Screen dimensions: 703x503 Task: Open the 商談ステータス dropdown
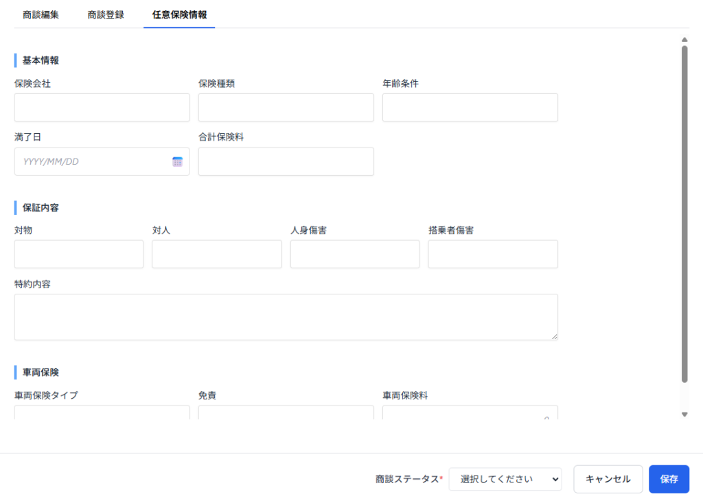505,480
